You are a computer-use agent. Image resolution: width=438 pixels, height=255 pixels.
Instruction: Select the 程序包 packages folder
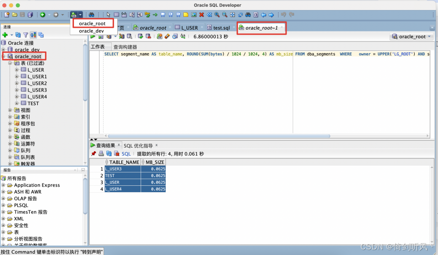(x=28, y=123)
